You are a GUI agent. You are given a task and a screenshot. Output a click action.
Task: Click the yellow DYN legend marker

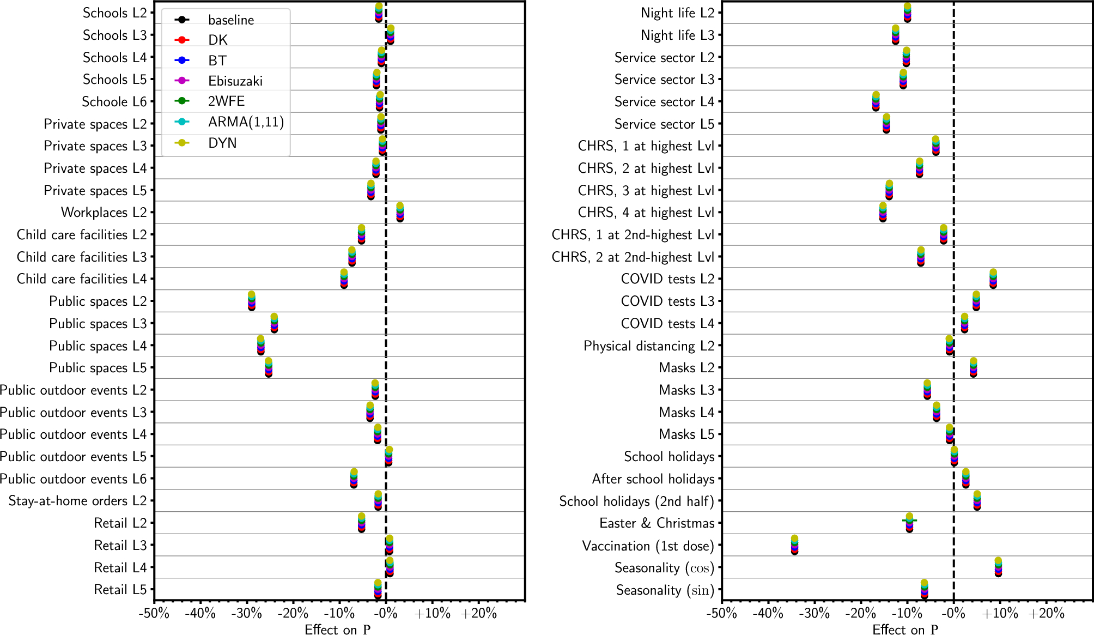pos(182,143)
